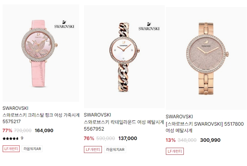This screenshot has width=247, height=166.
Task: Click the Swarovski swan logo on the chain watch
Action: click(149, 26)
